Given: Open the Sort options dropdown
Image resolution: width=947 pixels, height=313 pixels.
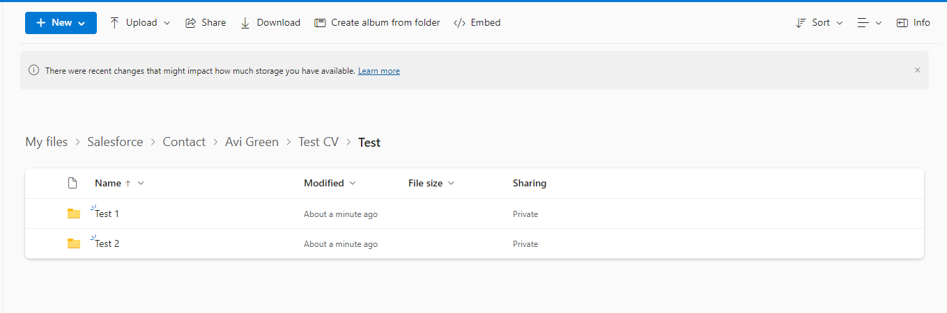Looking at the screenshot, I should tap(819, 23).
